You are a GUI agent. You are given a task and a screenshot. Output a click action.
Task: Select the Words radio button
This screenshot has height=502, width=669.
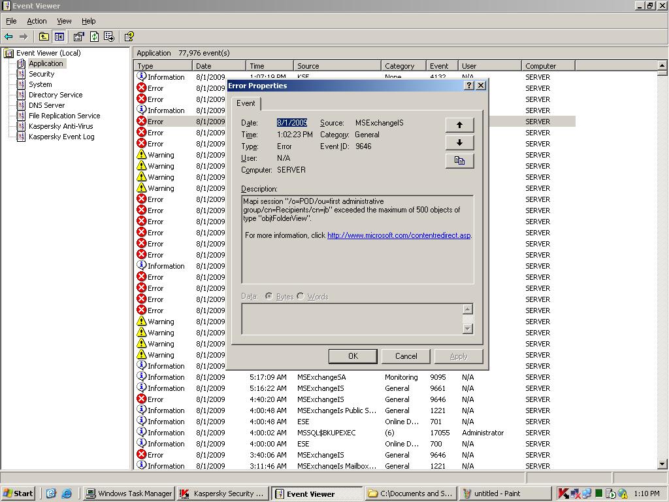pos(300,296)
